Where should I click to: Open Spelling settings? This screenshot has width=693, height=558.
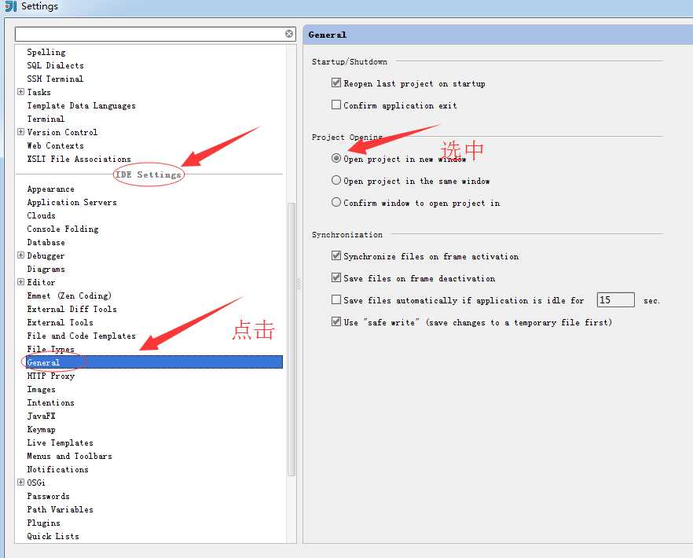46,52
